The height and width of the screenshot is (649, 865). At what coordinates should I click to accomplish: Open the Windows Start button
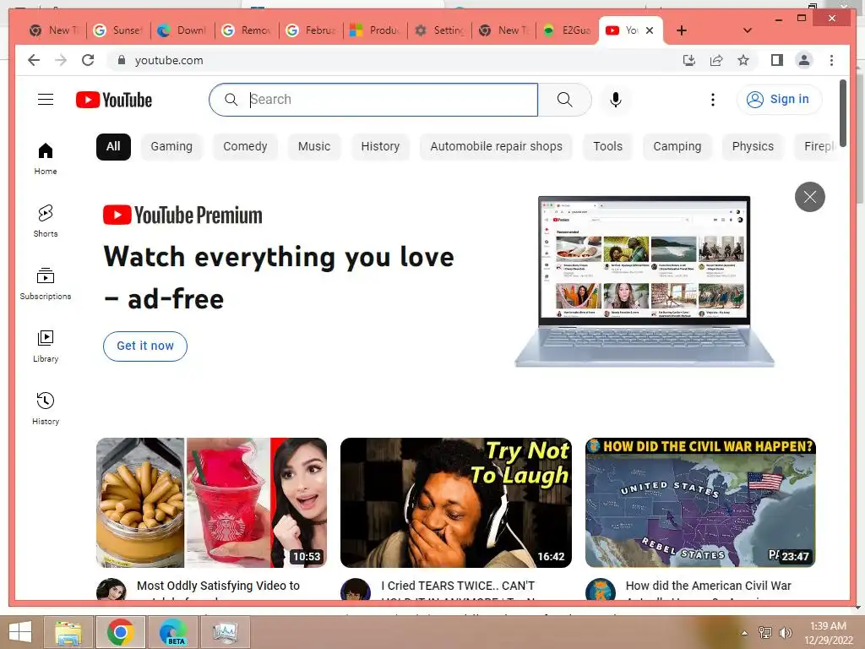point(20,632)
